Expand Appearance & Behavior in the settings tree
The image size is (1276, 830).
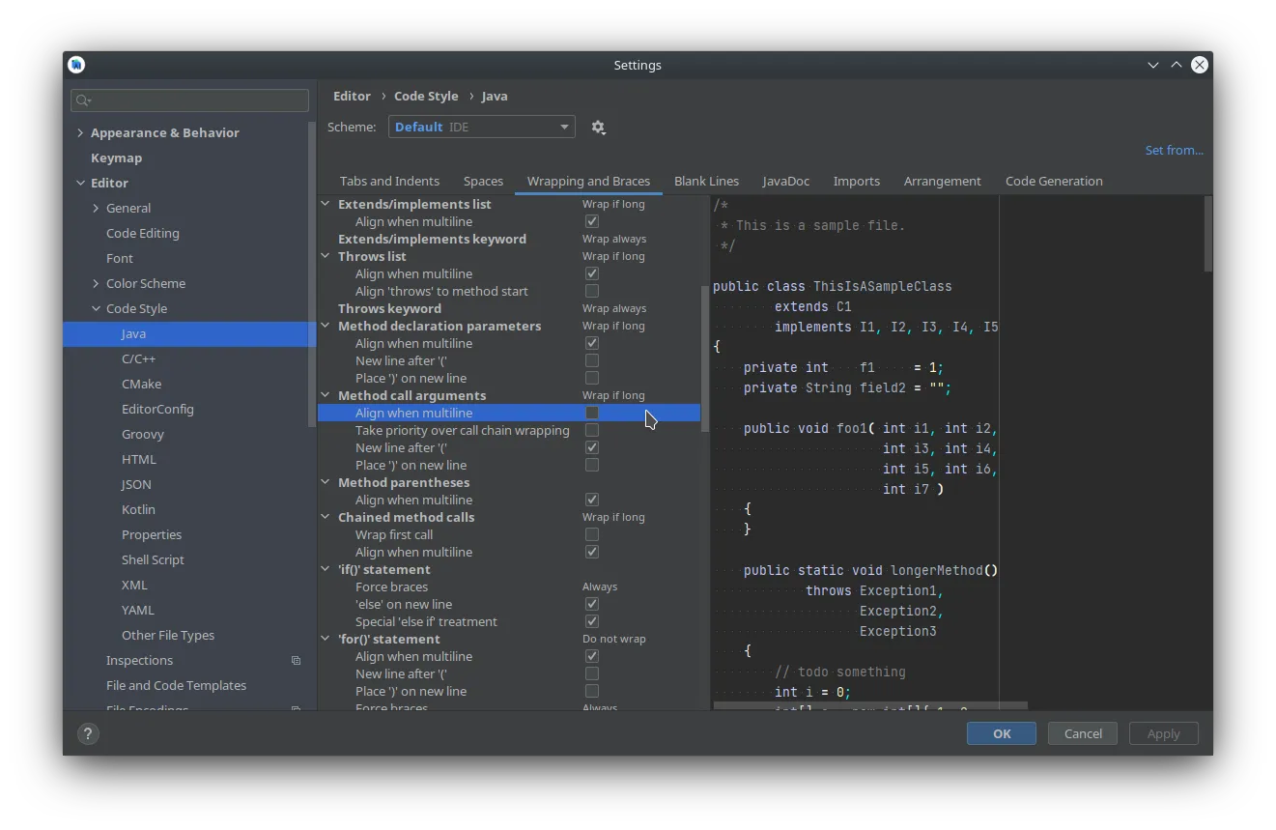(x=80, y=132)
